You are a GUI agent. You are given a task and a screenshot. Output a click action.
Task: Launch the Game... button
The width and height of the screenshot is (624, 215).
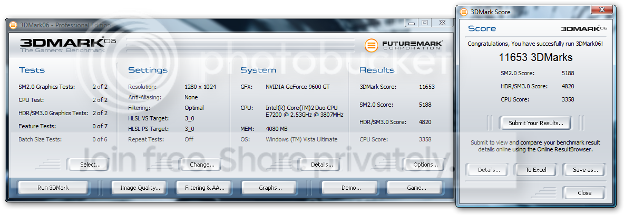[x=414, y=188]
